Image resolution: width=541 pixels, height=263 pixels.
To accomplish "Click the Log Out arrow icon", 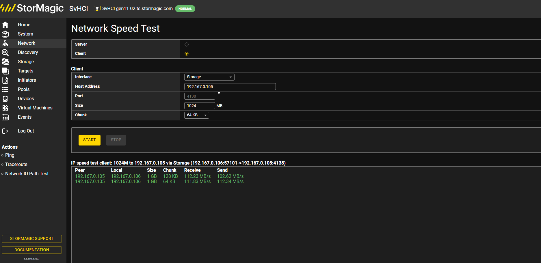I will (x=5, y=131).
